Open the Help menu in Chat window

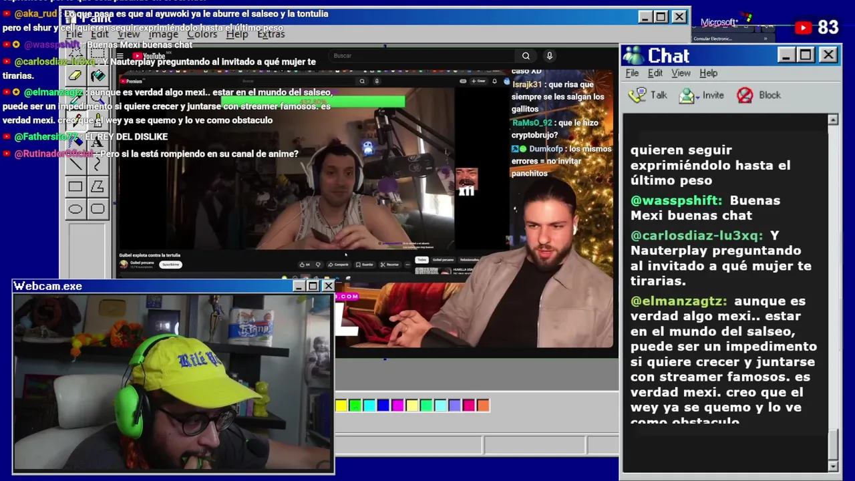(708, 73)
